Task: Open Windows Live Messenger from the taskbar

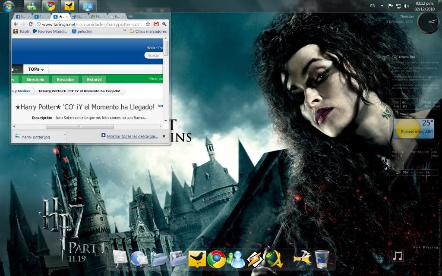Action: [32, 6]
